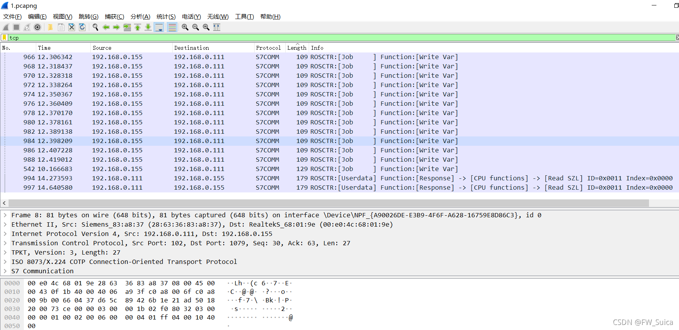Viewport: 679px width, 330px height.
Task: Open the 捕获(C) menu
Action: (115, 17)
